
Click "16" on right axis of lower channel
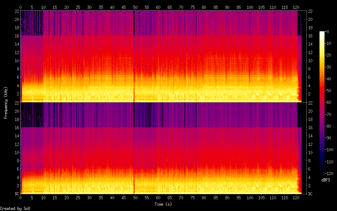310,128
